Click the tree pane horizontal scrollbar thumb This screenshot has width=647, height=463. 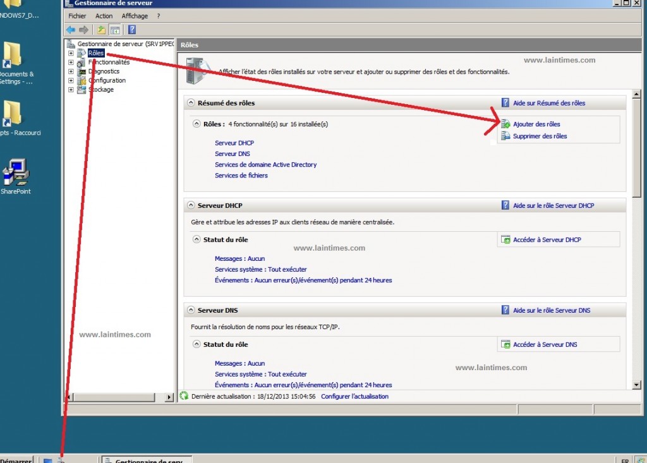point(114,397)
